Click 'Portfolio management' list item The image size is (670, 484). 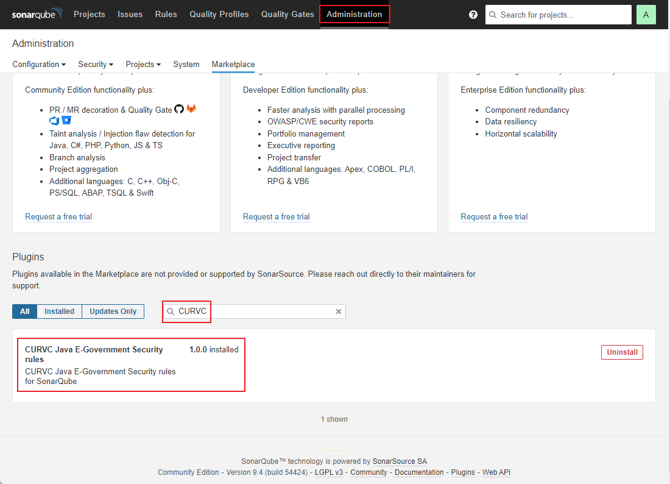click(x=306, y=134)
